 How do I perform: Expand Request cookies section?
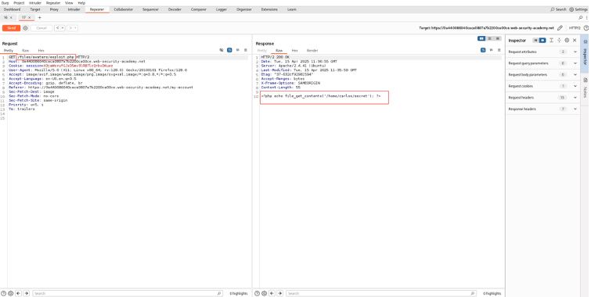[575, 86]
